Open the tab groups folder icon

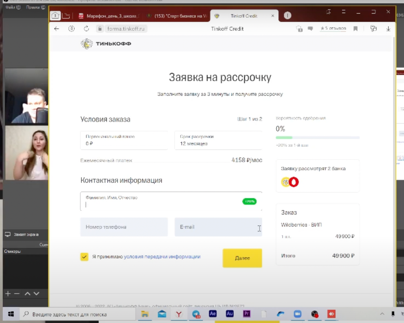[x=66, y=16]
